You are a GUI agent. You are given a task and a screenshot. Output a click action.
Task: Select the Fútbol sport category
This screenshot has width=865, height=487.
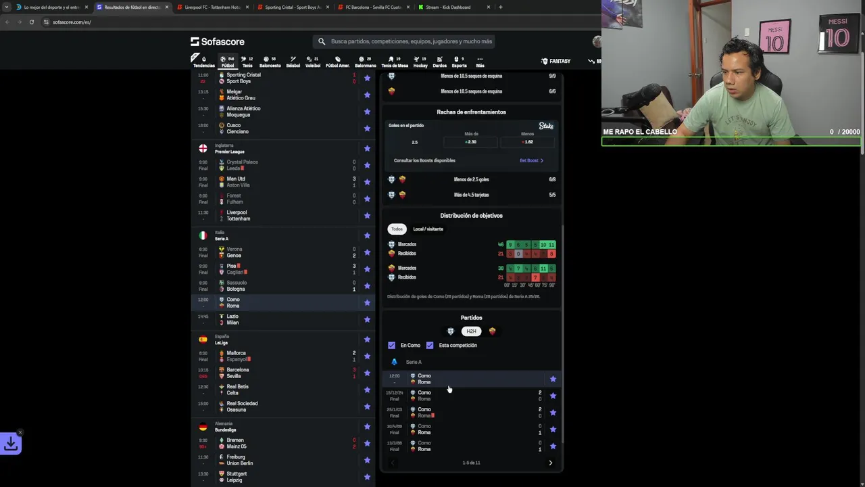(x=228, y=62)
